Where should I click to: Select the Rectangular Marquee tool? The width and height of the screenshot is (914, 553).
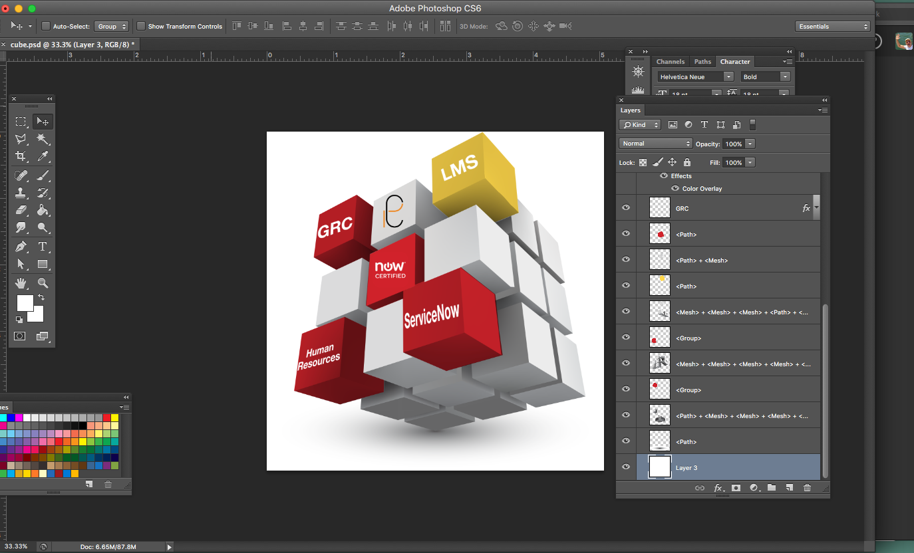[21, 122]
